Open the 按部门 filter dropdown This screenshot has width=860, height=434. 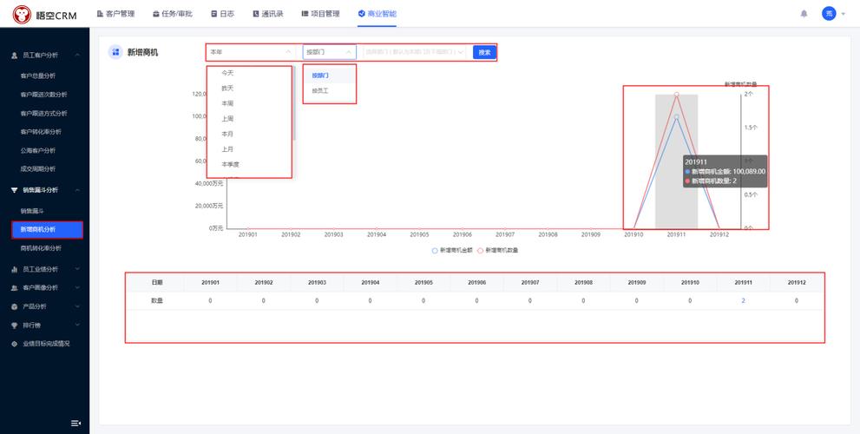[328, 52]
